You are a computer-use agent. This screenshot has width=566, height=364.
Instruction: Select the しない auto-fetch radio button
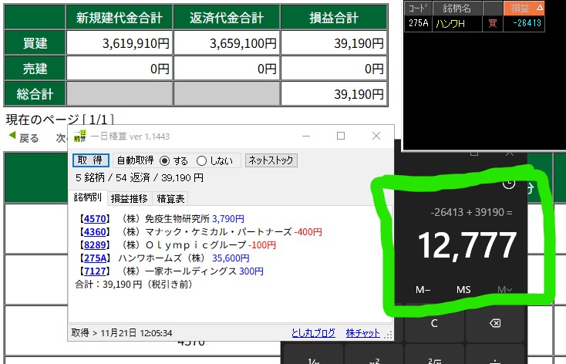[x=201, y=161]
